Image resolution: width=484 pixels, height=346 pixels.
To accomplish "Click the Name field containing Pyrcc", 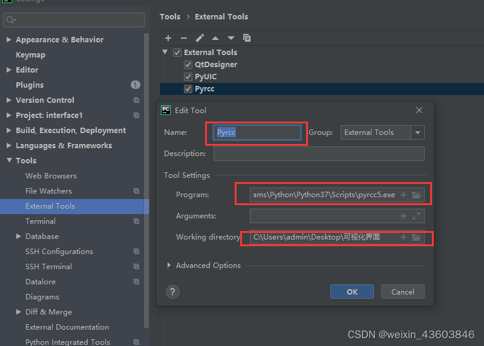I will (x=257, y=132).
